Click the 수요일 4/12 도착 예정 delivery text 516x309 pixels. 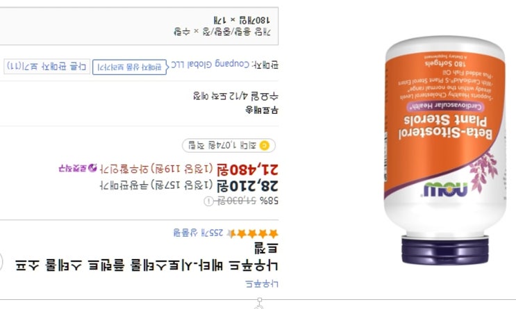pyautogui.click(x=235, y=97)
